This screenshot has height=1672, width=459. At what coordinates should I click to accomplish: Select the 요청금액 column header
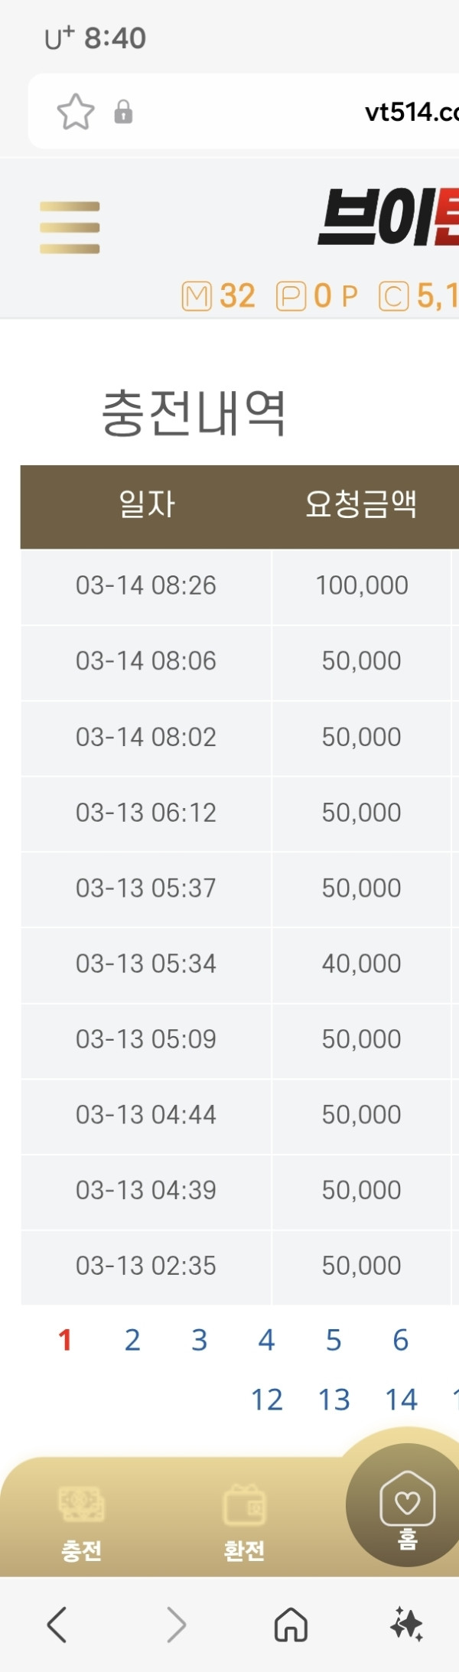coord(361,504)
